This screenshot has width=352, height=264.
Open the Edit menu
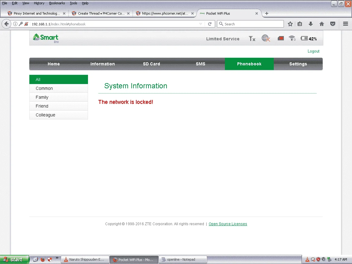[x=15, y=3]
